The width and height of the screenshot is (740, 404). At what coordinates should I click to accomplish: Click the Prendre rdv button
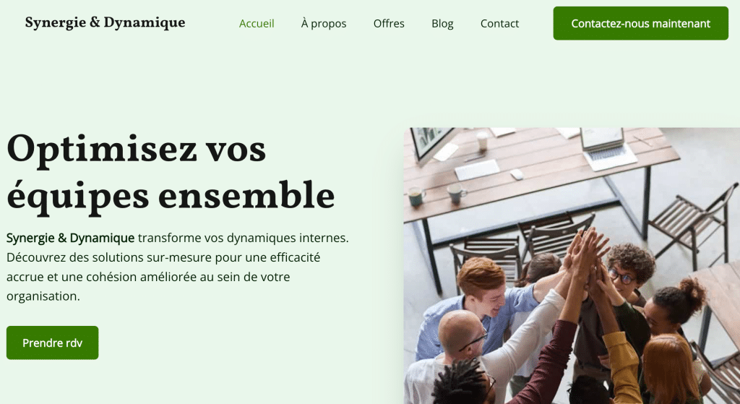(x=52, y=343)
